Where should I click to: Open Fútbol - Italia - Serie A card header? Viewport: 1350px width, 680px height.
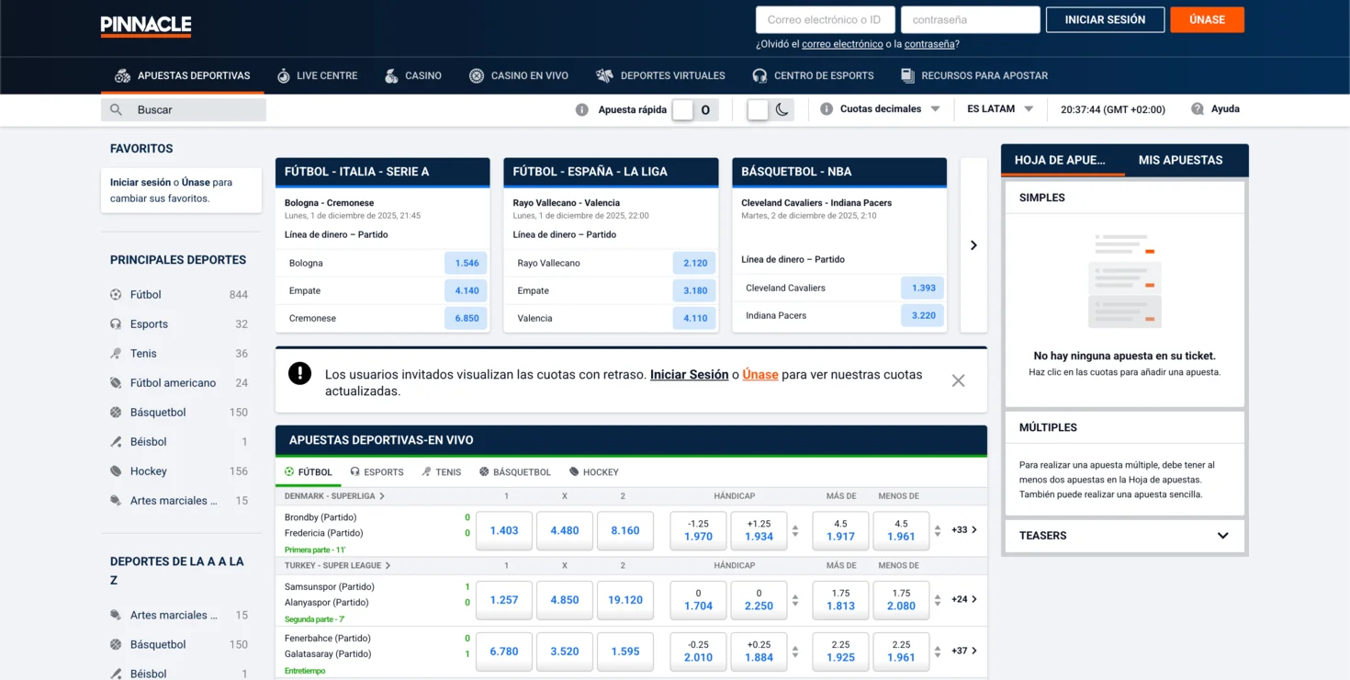point(382,172)
